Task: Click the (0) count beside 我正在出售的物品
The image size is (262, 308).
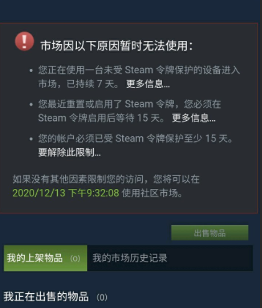Action: [x=102, y=297]
